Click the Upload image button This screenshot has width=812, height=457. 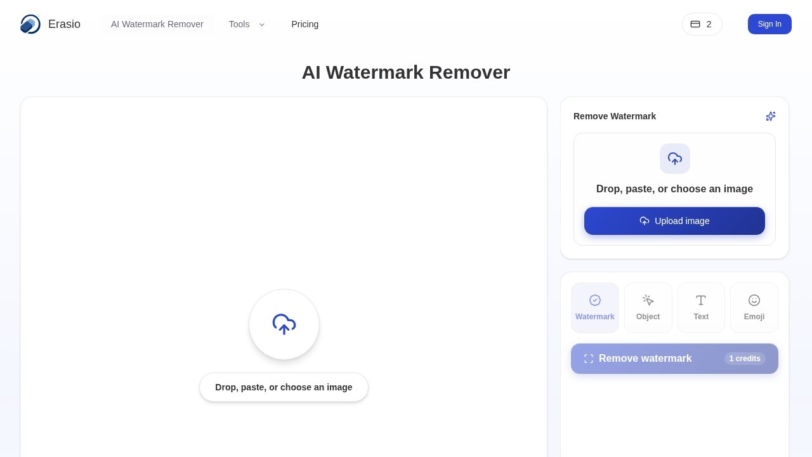click(674, 221)
